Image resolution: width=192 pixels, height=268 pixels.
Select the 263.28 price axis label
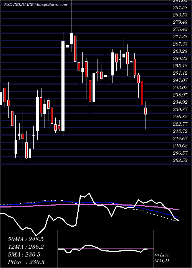point(180,51)
